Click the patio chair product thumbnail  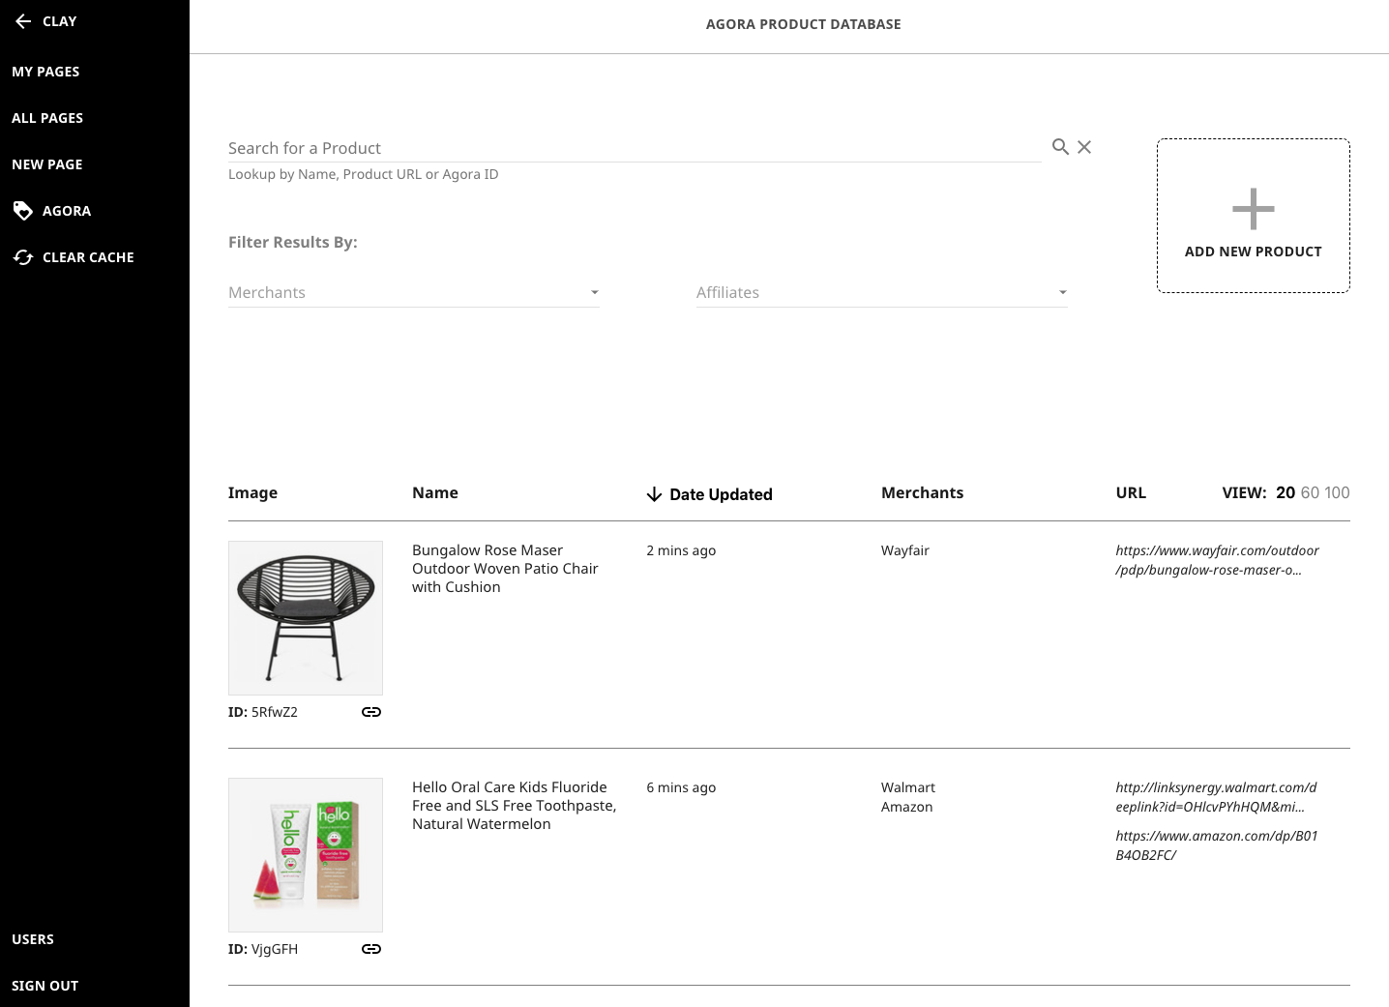click(x=306, y=617)
